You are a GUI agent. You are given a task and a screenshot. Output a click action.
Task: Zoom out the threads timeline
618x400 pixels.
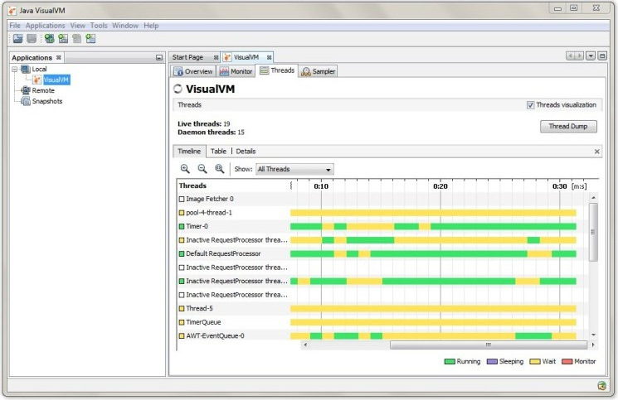(x=202, y=169)
